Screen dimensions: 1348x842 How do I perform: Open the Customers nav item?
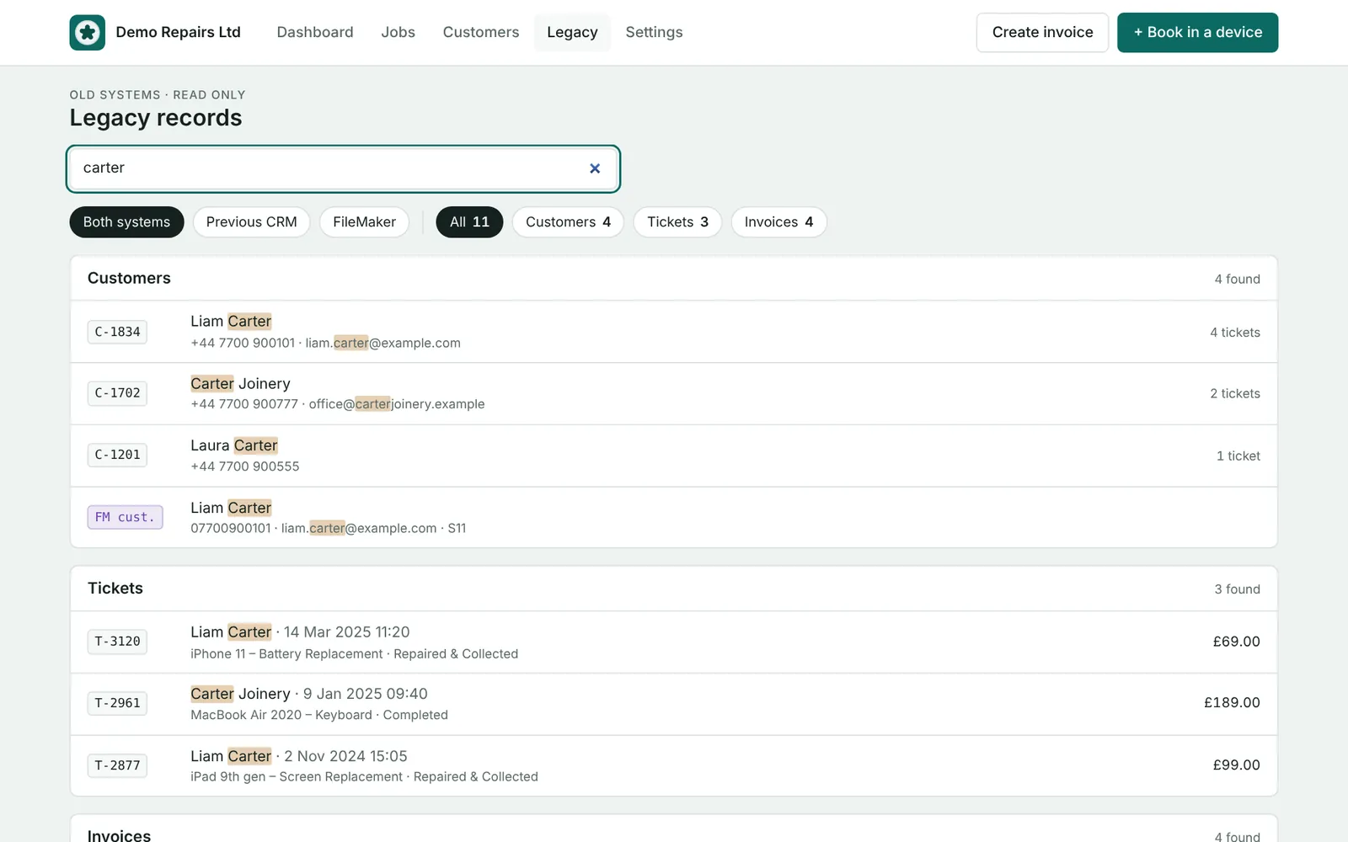(x=481, y=32)
